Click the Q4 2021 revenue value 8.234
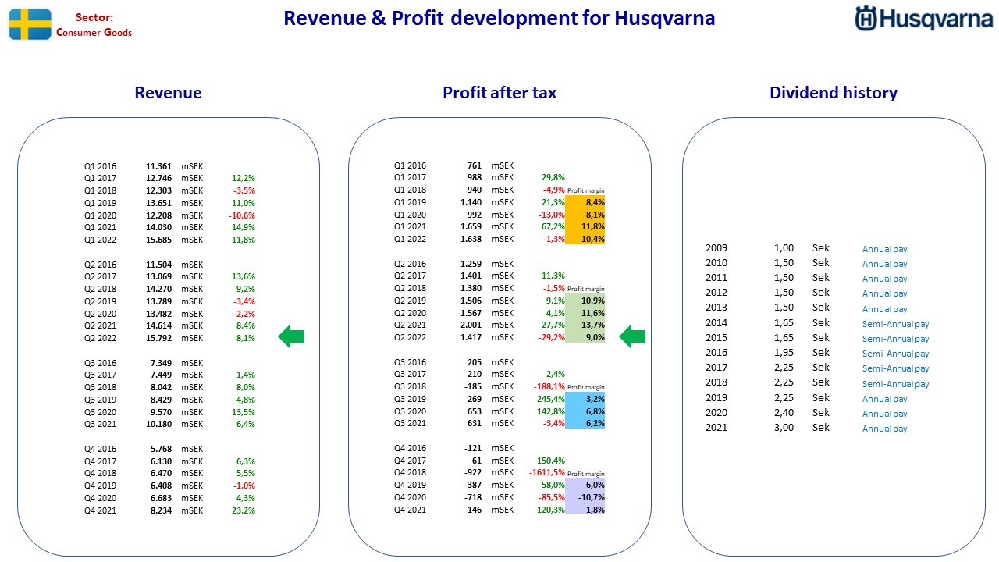The height and width of the screenshot is (562, 999). 161,510
